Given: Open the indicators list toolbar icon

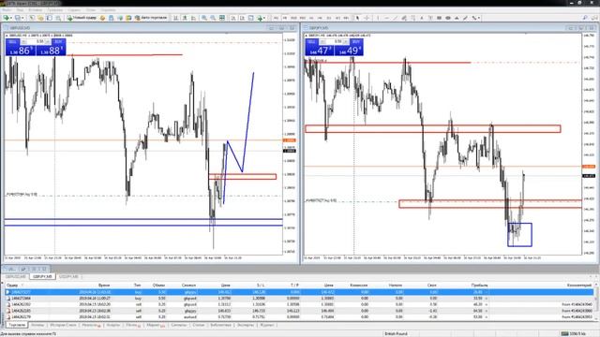Looking at the screenshot, I should point(260,18).
